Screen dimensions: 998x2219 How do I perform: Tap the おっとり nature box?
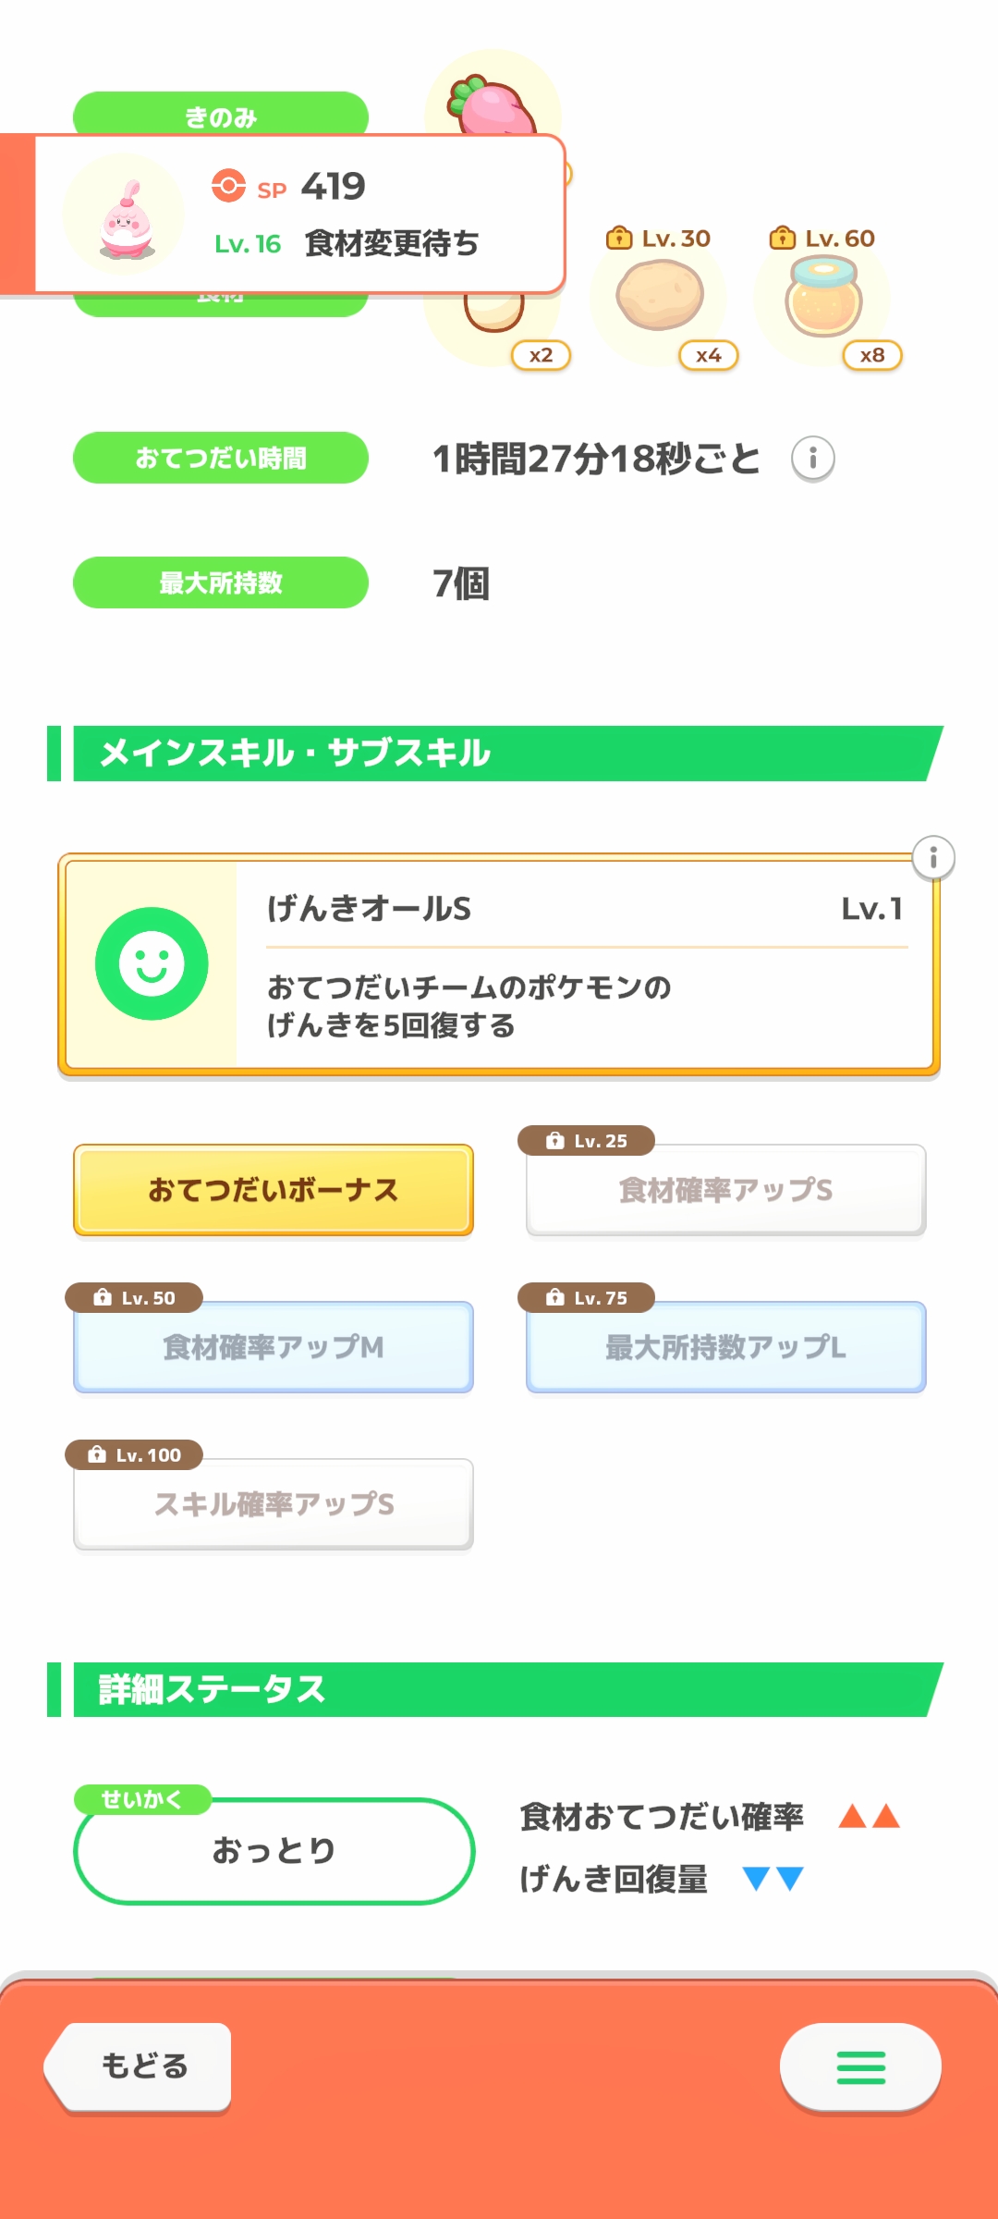coord(274,1851)
